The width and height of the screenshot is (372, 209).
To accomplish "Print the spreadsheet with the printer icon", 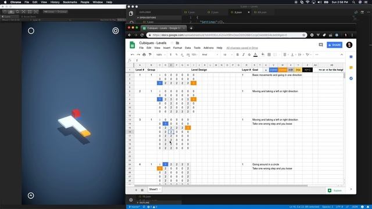I will click(x=144, y=55).
